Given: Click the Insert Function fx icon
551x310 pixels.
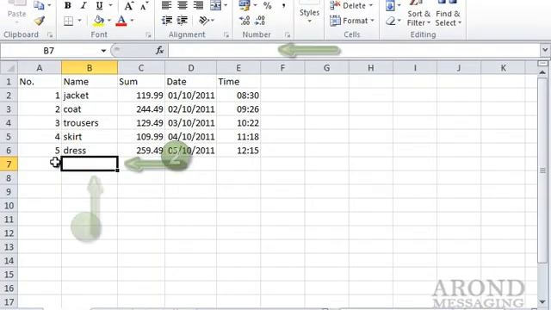Looking at the screenshot, I should (x=160, y=51).
